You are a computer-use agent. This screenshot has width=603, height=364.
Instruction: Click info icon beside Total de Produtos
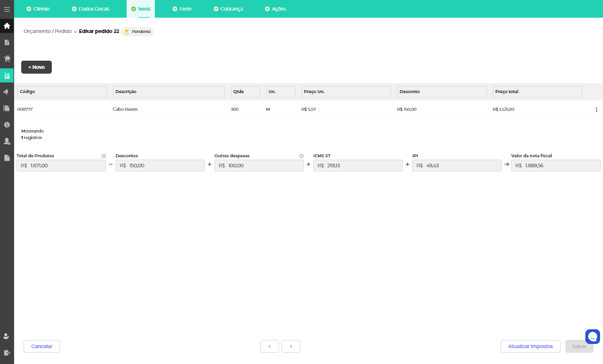[104, 156]
